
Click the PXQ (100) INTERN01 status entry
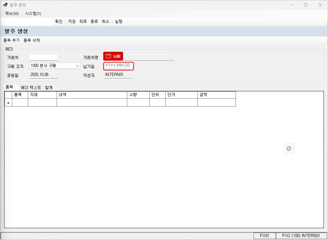(x=301, y=236)
